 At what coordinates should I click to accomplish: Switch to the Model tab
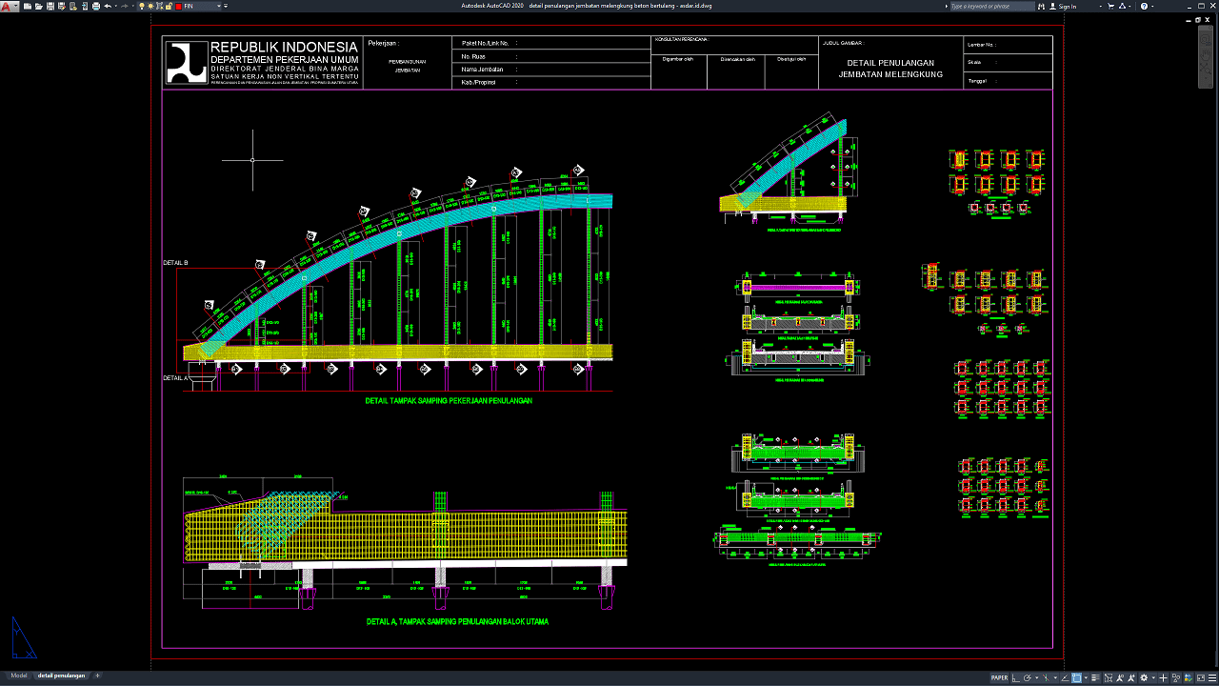point(19,676)
